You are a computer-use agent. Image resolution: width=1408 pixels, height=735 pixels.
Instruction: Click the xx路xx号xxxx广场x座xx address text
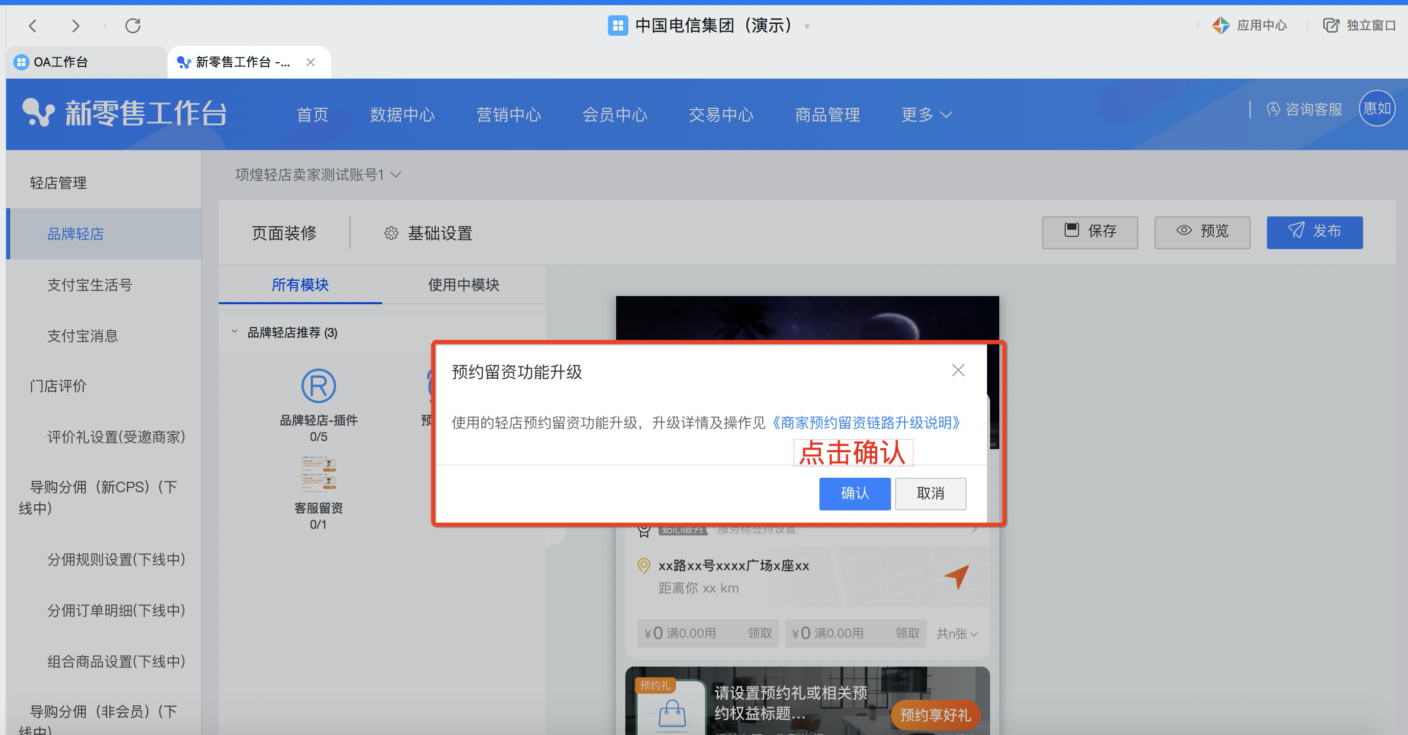pos(734,566)
